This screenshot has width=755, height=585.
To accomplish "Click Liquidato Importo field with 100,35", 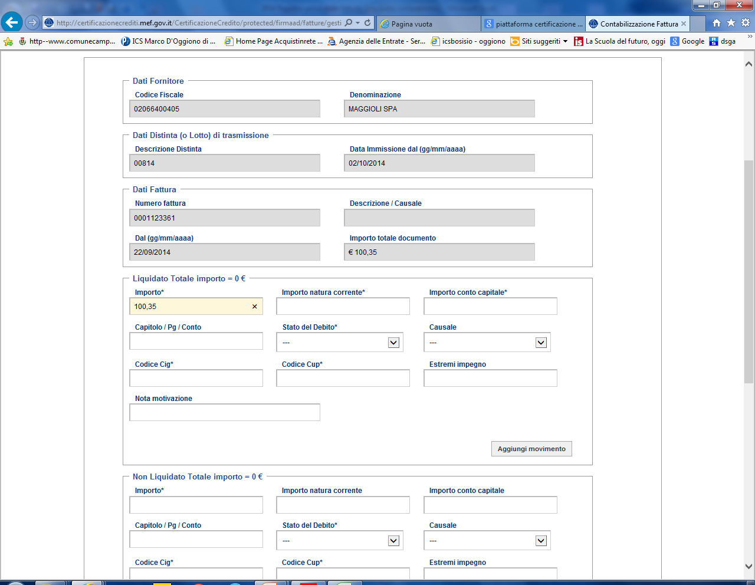I will (x=196, y=307).
